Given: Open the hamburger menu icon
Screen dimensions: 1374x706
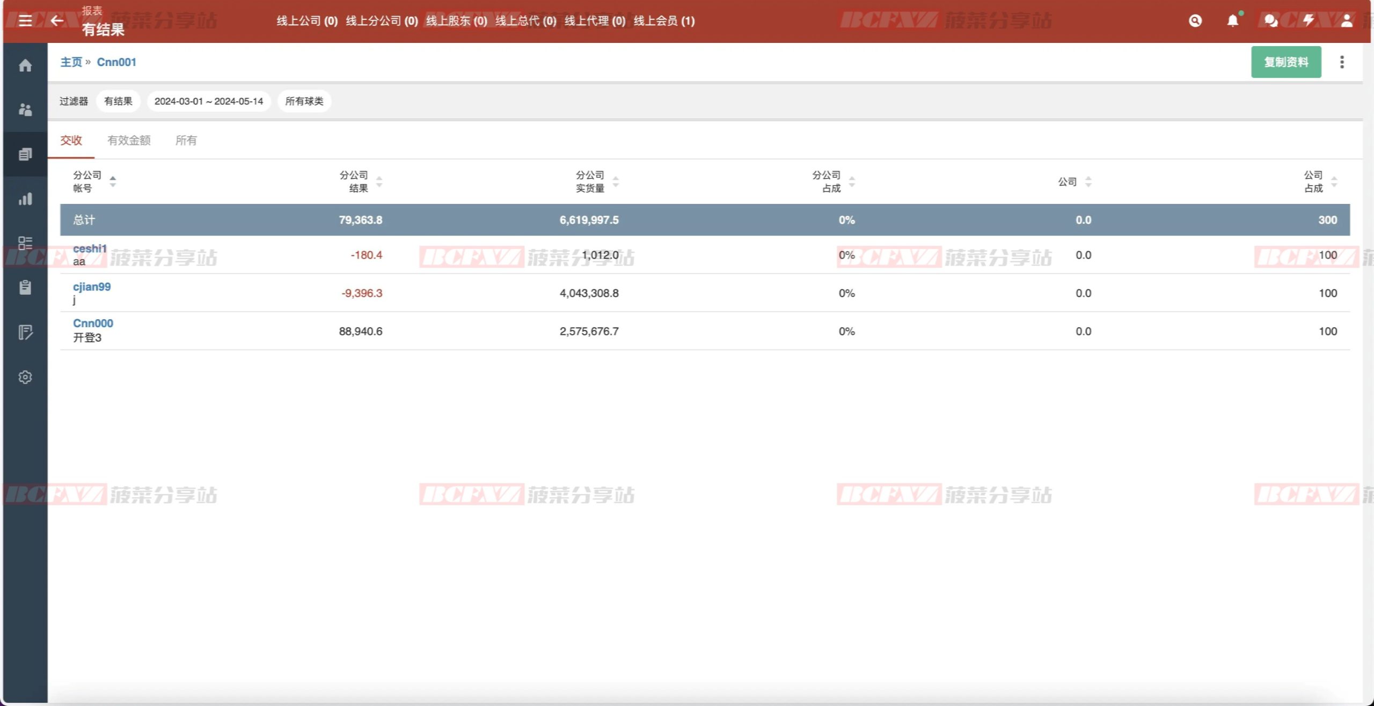Looking at the screenshot, I should 25,20.
